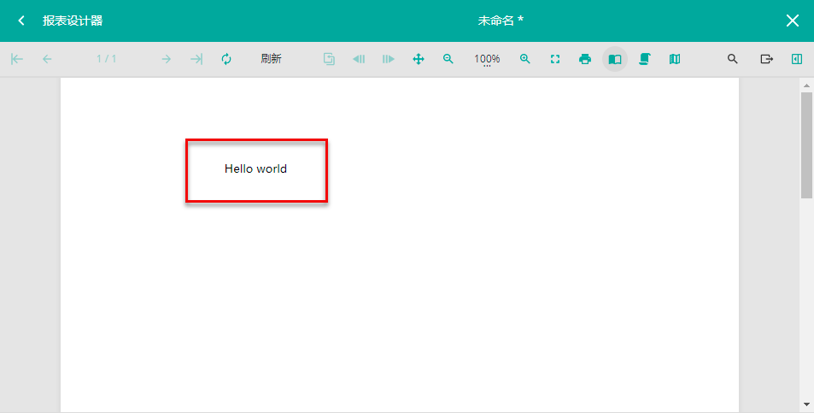Print the report
Screen dimensions: 814x413
585,59
